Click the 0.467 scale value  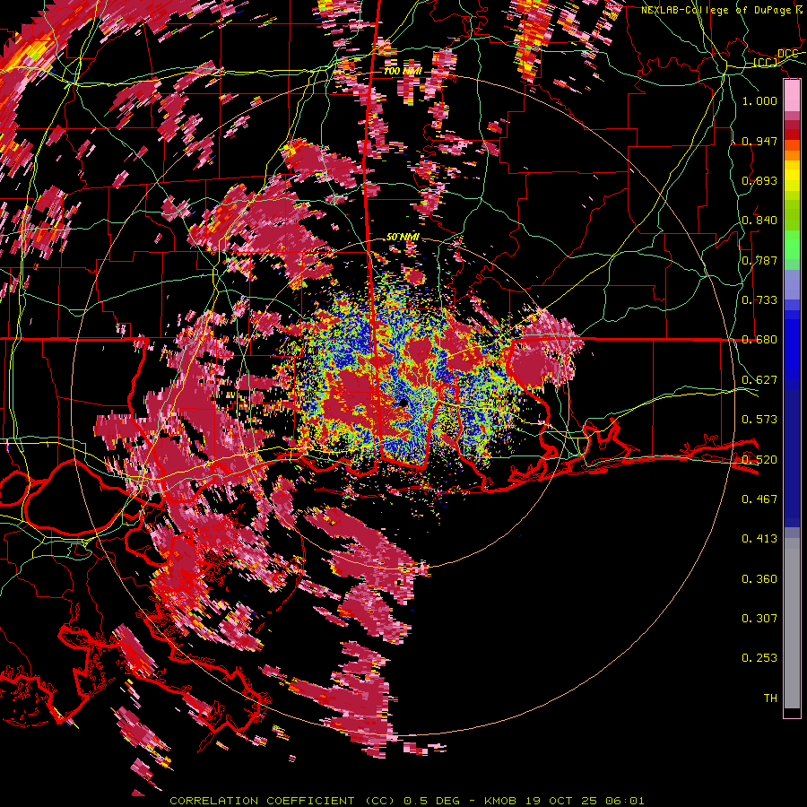tap(759, 499)
